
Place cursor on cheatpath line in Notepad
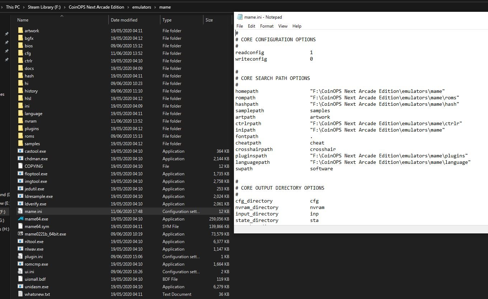coord(280,143)
